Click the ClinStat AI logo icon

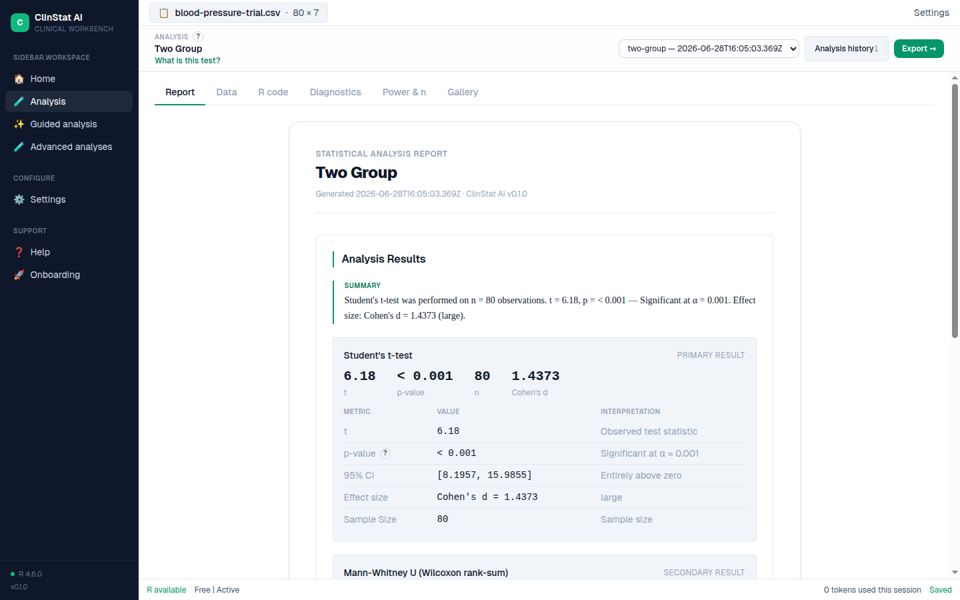click(20, 23)
